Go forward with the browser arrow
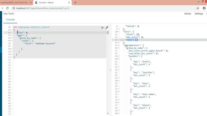Image resolution: width=207 pixels, height=116 pixels. 2,8
